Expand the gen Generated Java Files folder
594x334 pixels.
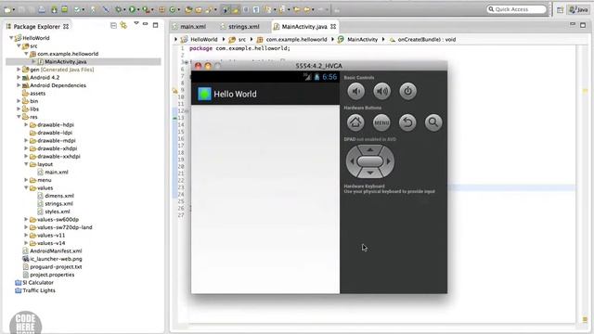coord(19,70)
